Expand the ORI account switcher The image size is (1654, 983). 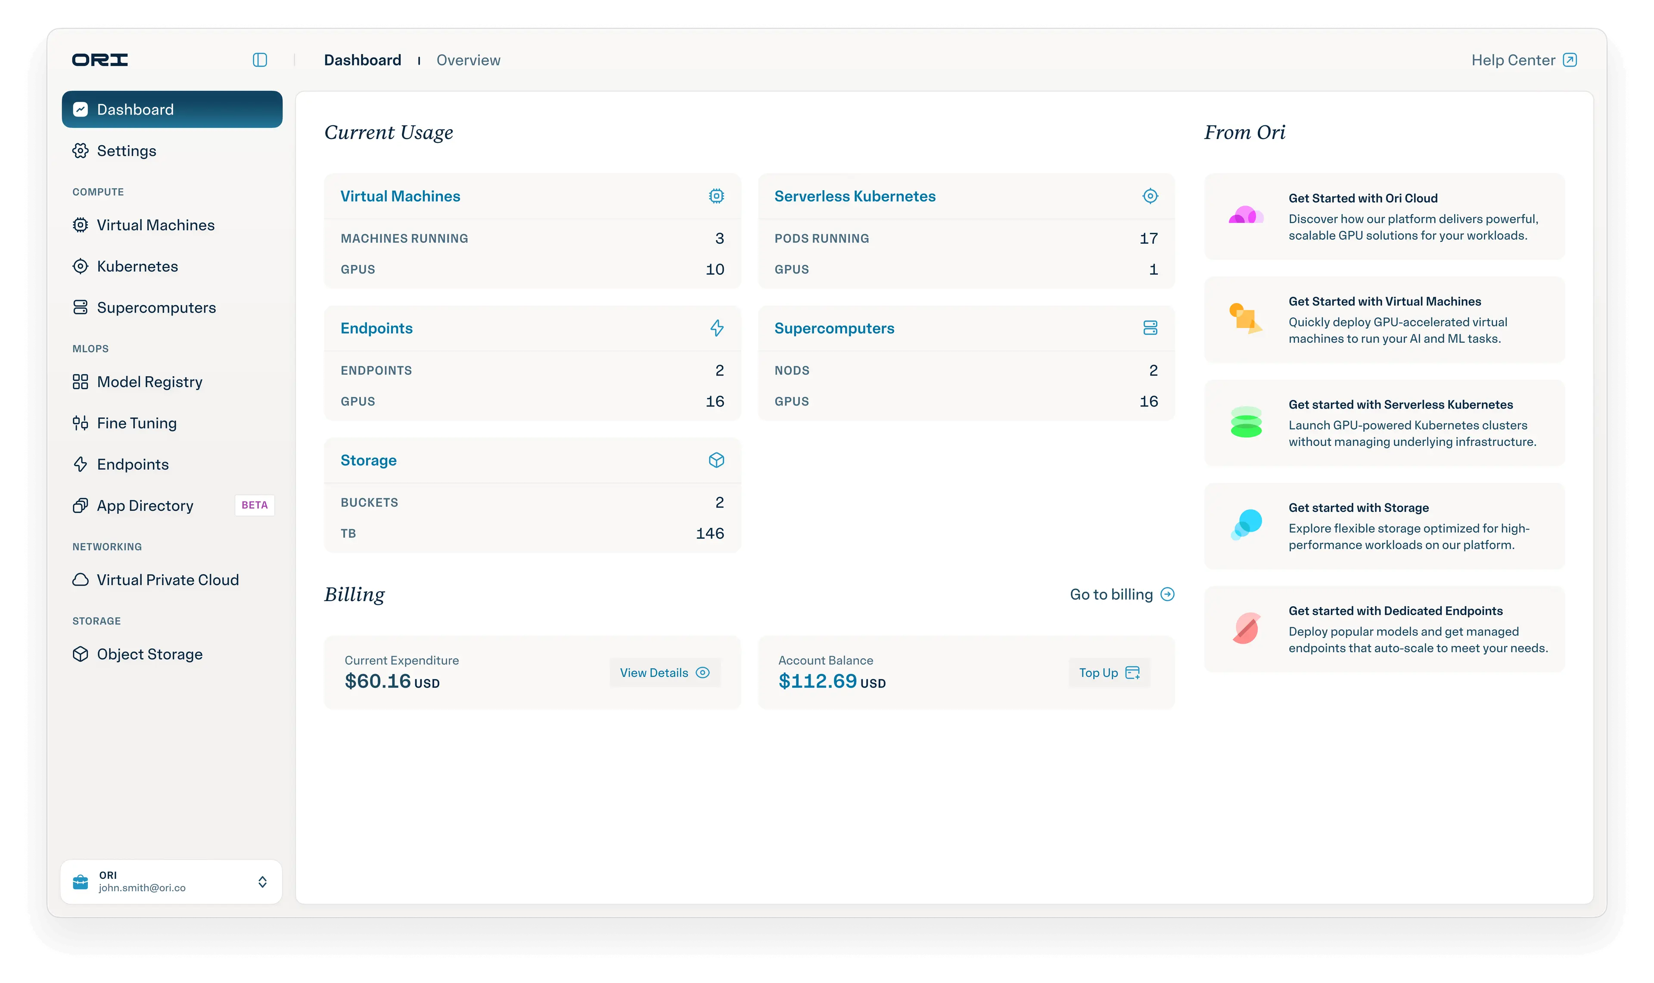click(x=262, y=882)
